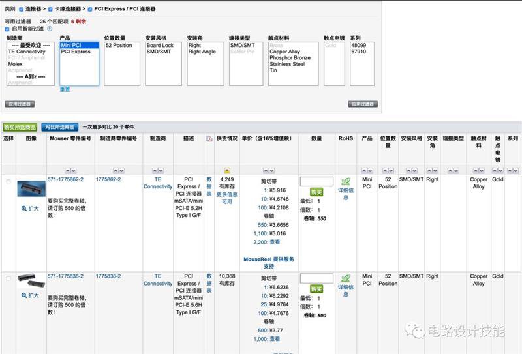522x354 pixels.
Task: Sort 触点材料 column ascending
Action: (x=476, y=171)
